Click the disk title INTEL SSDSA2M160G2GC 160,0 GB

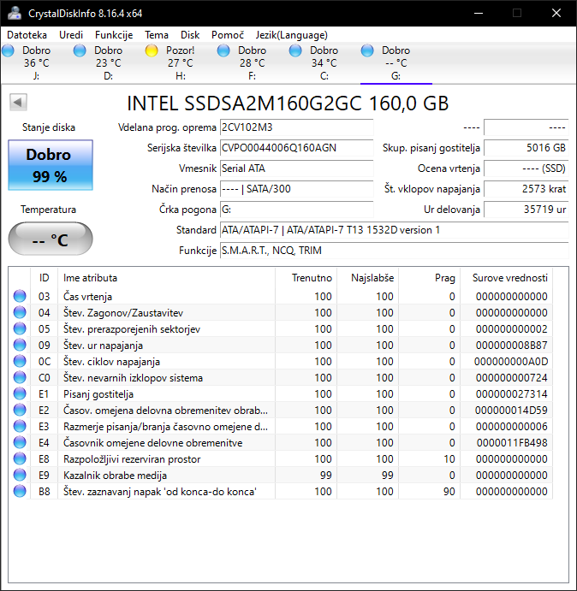[x=288, y=103]
